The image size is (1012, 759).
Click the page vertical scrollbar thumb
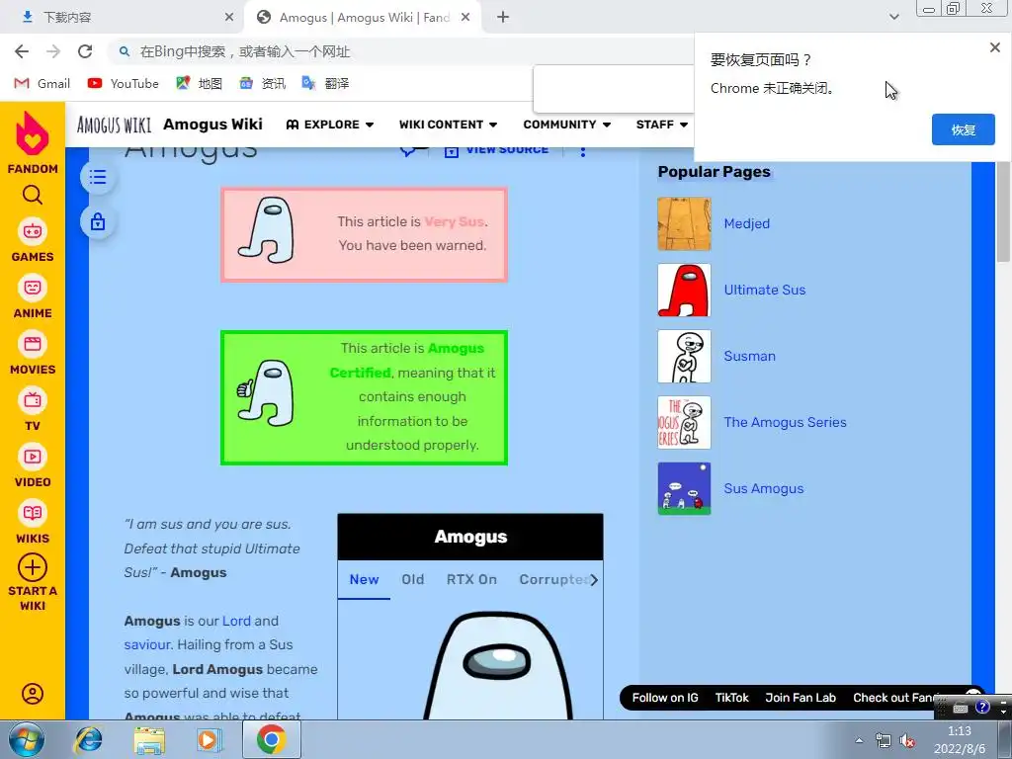point(1004,213)
